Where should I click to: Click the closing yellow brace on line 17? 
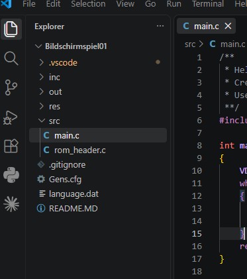(x=222, y=259)
